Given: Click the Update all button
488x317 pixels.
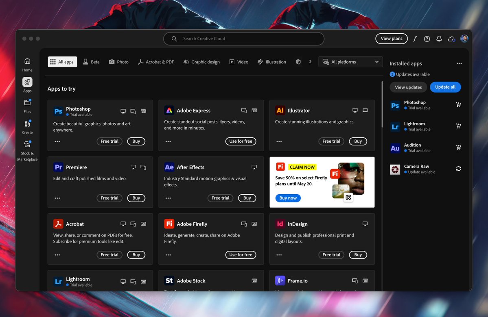Looking at the screenshot, I should [445, 87].
